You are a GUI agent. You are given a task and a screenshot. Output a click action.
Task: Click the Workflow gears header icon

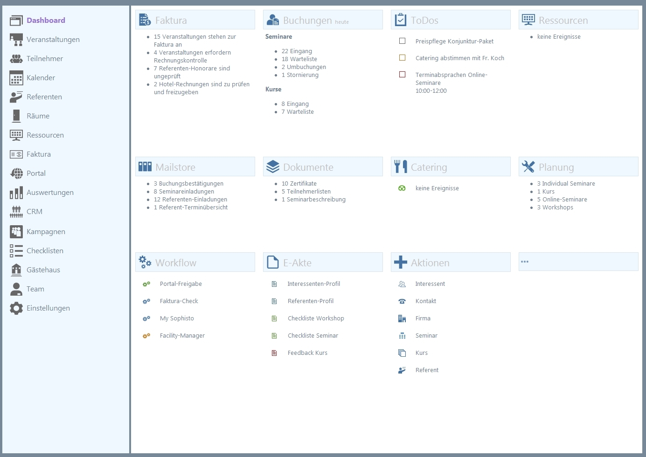[145, 262]
